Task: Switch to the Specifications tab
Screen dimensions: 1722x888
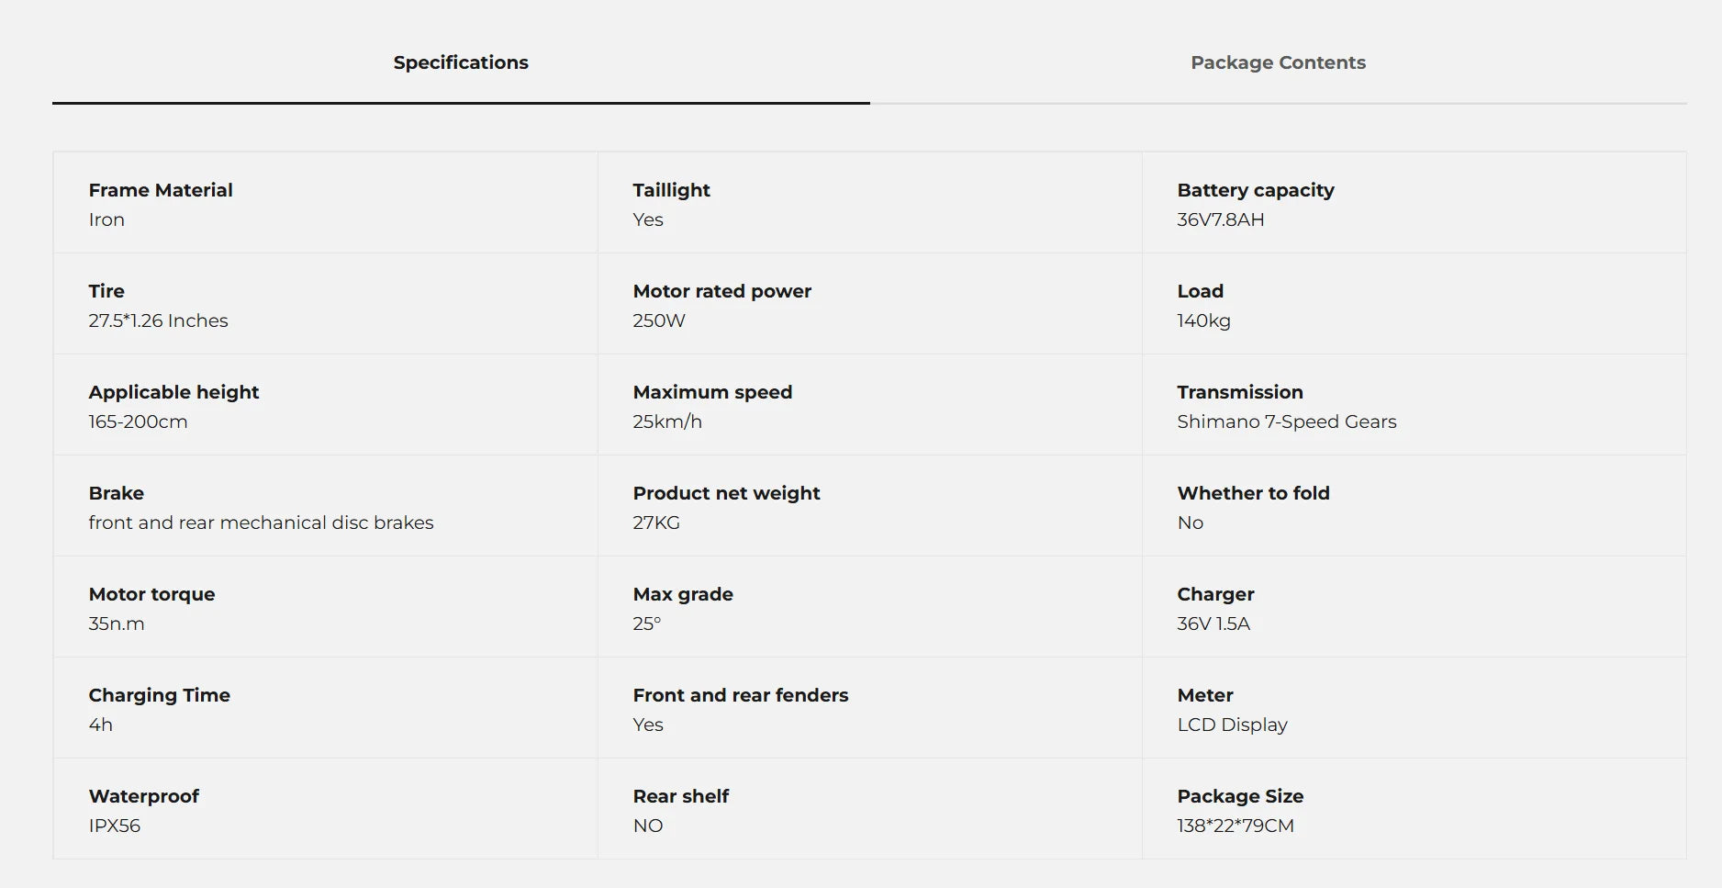Action: tap(461, 62)
